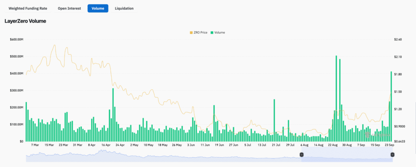Toggle the ZRO Price legend series
Screen dimensions: 416x167
198,32
